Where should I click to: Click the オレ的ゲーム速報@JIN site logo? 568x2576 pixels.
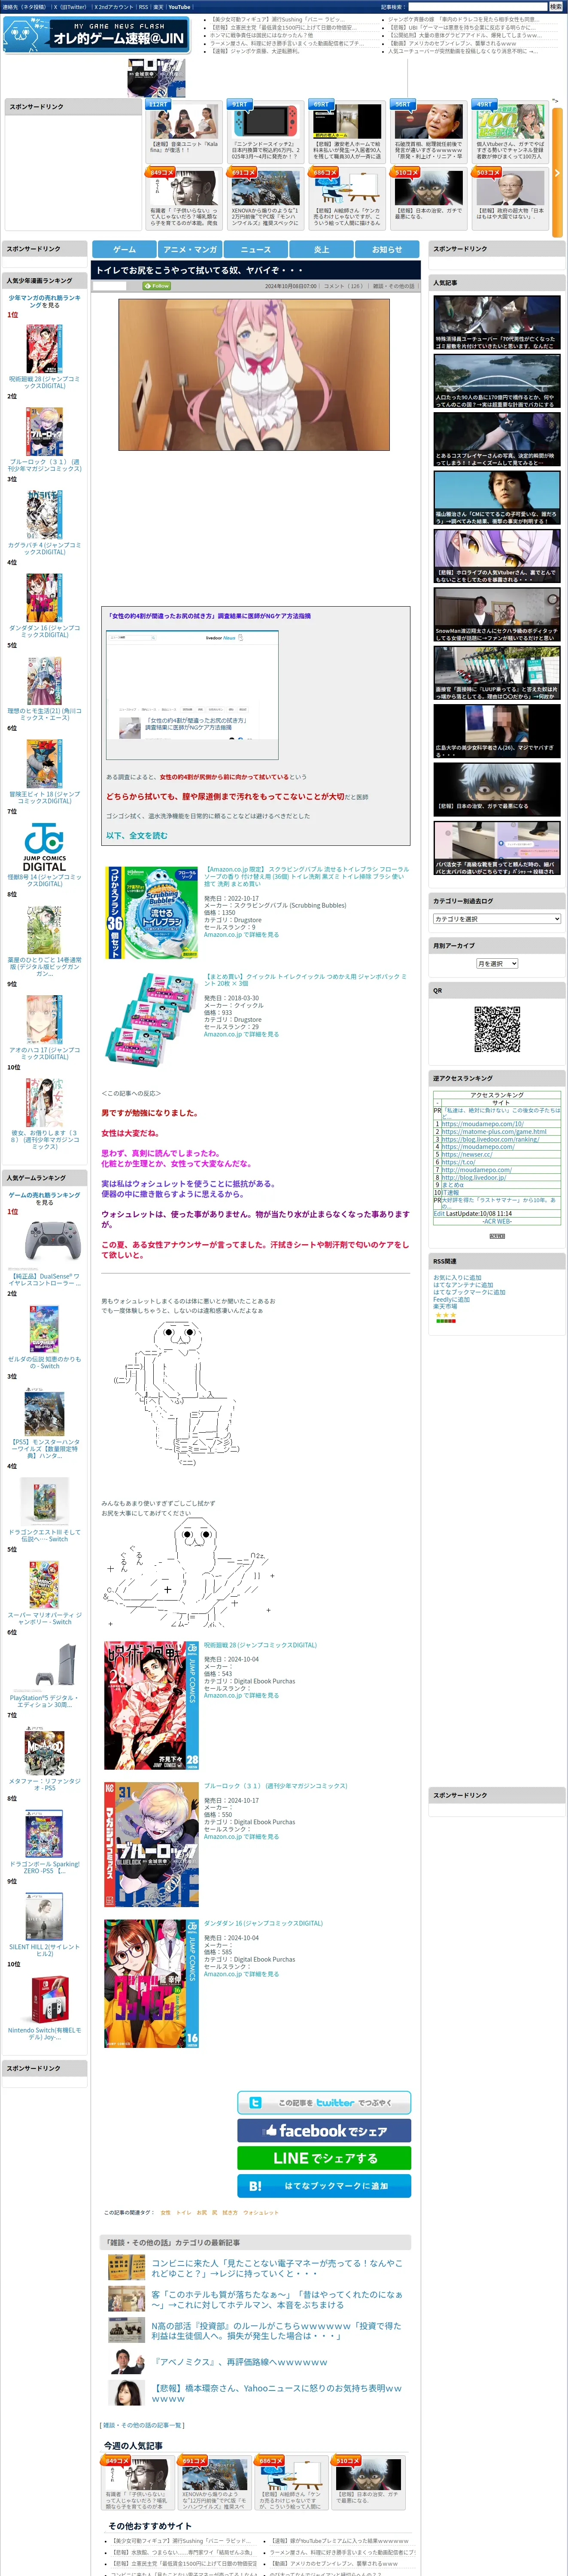click(97, 35)
